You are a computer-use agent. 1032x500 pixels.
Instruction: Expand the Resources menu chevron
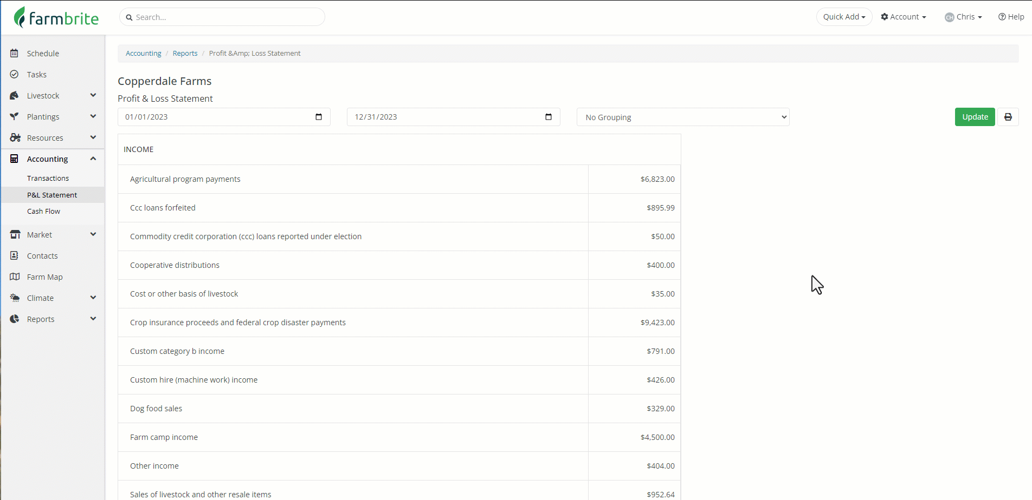coord(93,137)
